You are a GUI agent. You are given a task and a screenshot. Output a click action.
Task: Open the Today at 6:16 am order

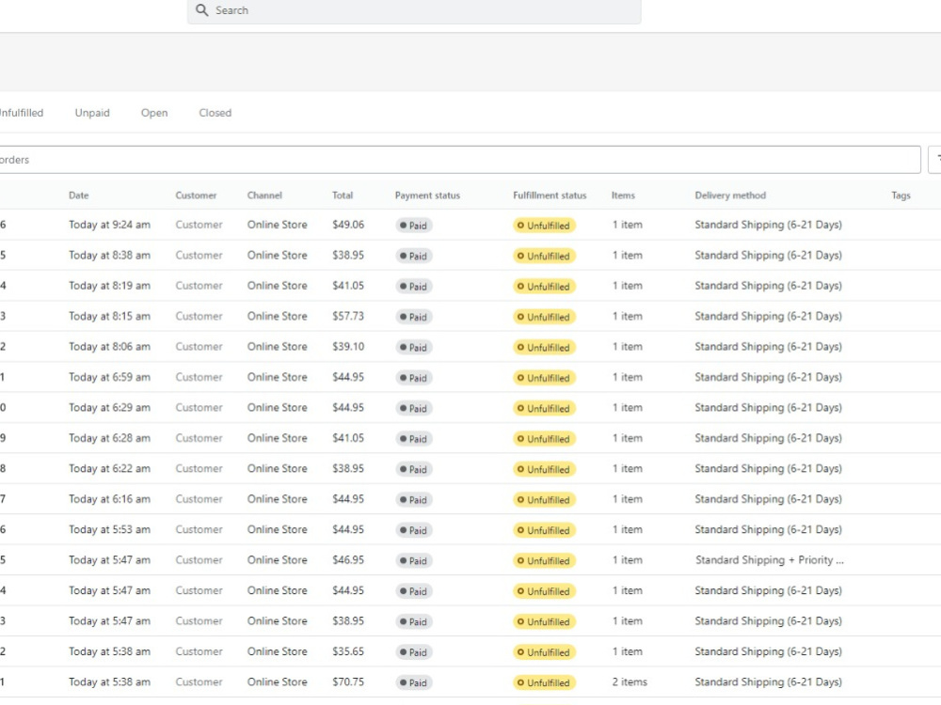point(110,499)
